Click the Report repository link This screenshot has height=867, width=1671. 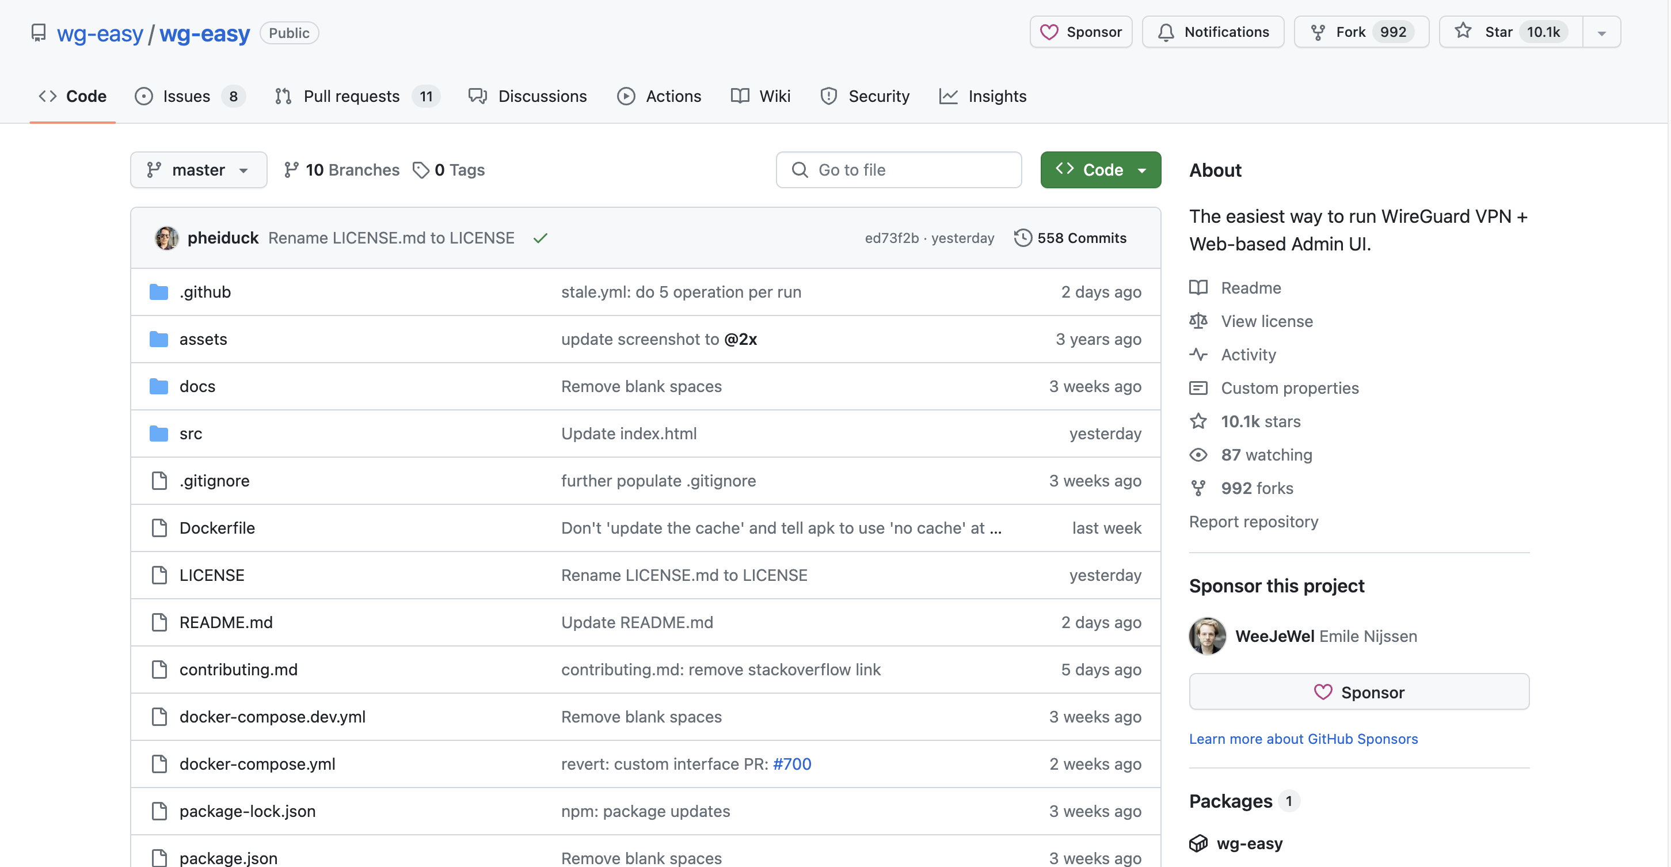[x=1253, y=522]
